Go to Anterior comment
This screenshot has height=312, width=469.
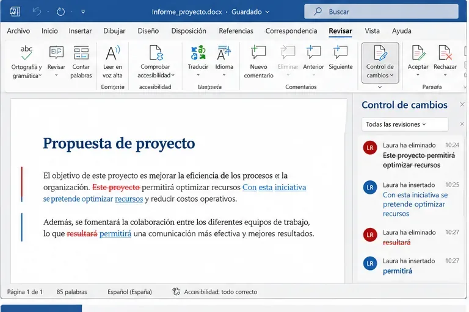313,58
